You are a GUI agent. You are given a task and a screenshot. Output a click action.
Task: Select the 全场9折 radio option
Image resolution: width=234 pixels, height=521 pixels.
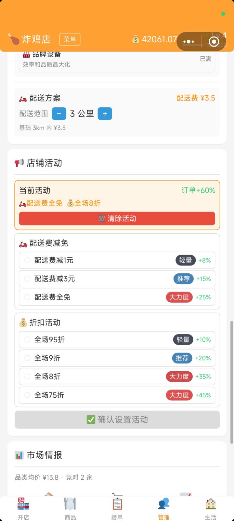[28, 358]
